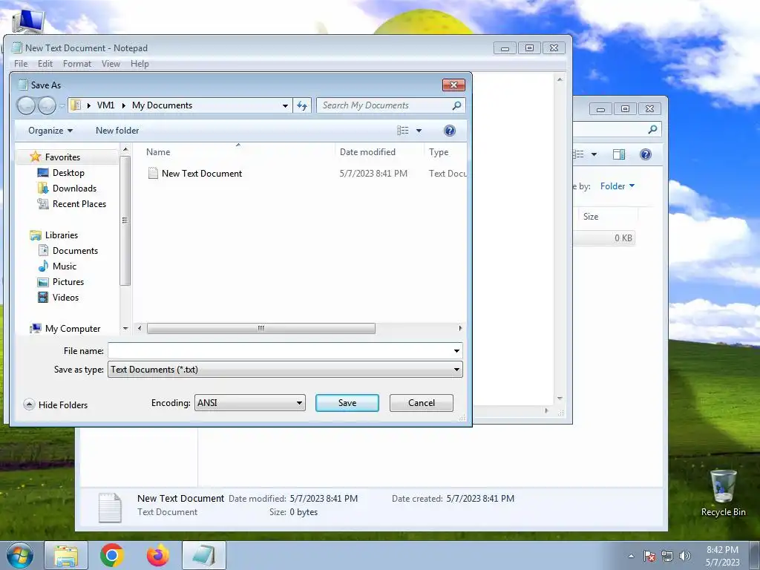
Task: Open Notepad File menu
Action: [x=21, y=64]
